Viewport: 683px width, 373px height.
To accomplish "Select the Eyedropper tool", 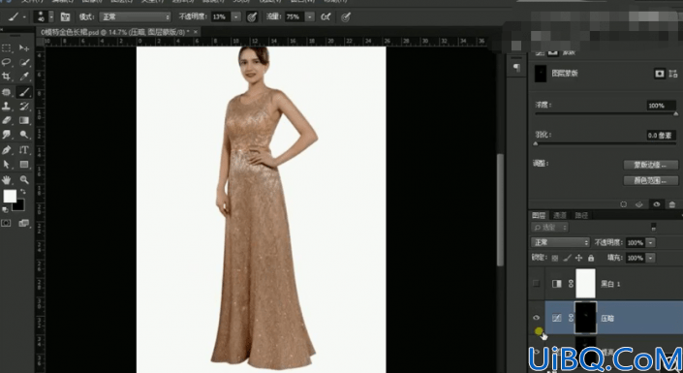I will [24, 77].
